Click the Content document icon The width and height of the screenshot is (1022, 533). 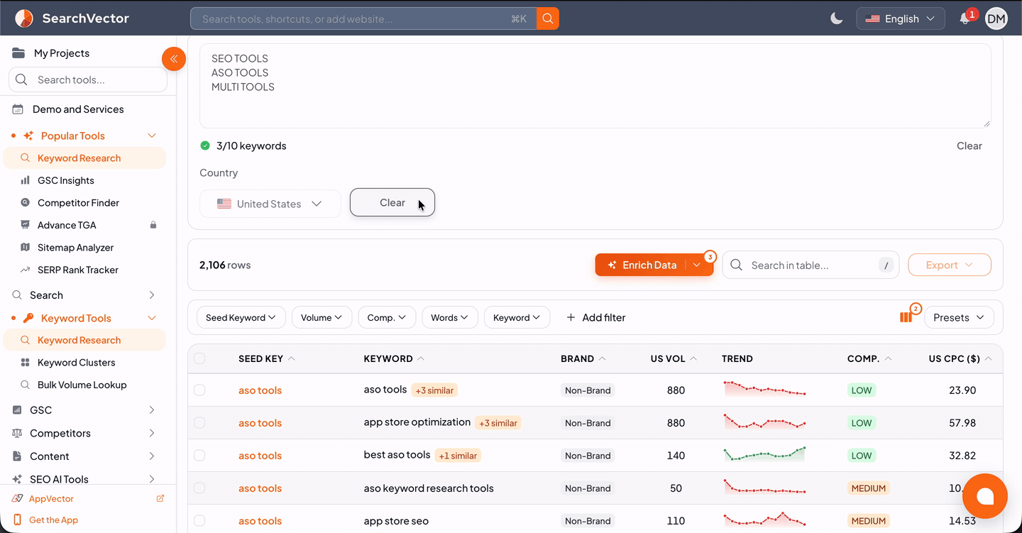18,456
